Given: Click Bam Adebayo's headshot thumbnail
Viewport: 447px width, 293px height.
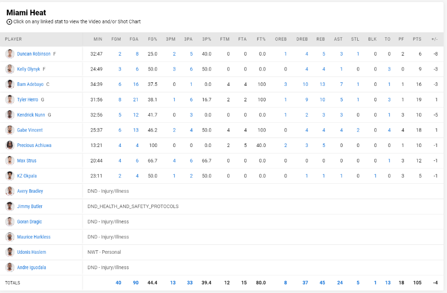Looking at the screenshot, I should point(10,84).
